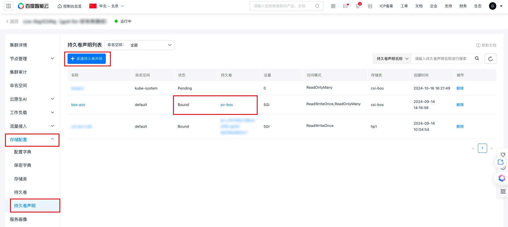The image size is (508, 227).
Task: Expand 节点管理 sidebar section
Action: pos(32,59)
